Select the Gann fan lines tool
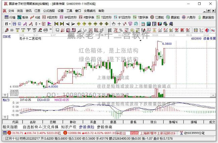The height and width of the screenshot is (143, 218). [x=63, y=30]
